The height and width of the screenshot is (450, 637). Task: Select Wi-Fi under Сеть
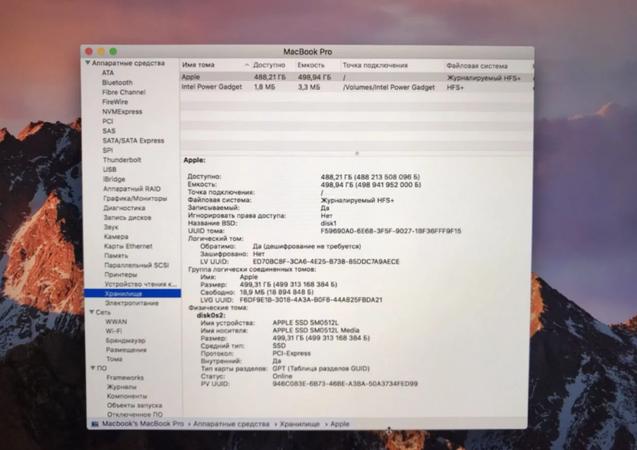click(114, 331)
